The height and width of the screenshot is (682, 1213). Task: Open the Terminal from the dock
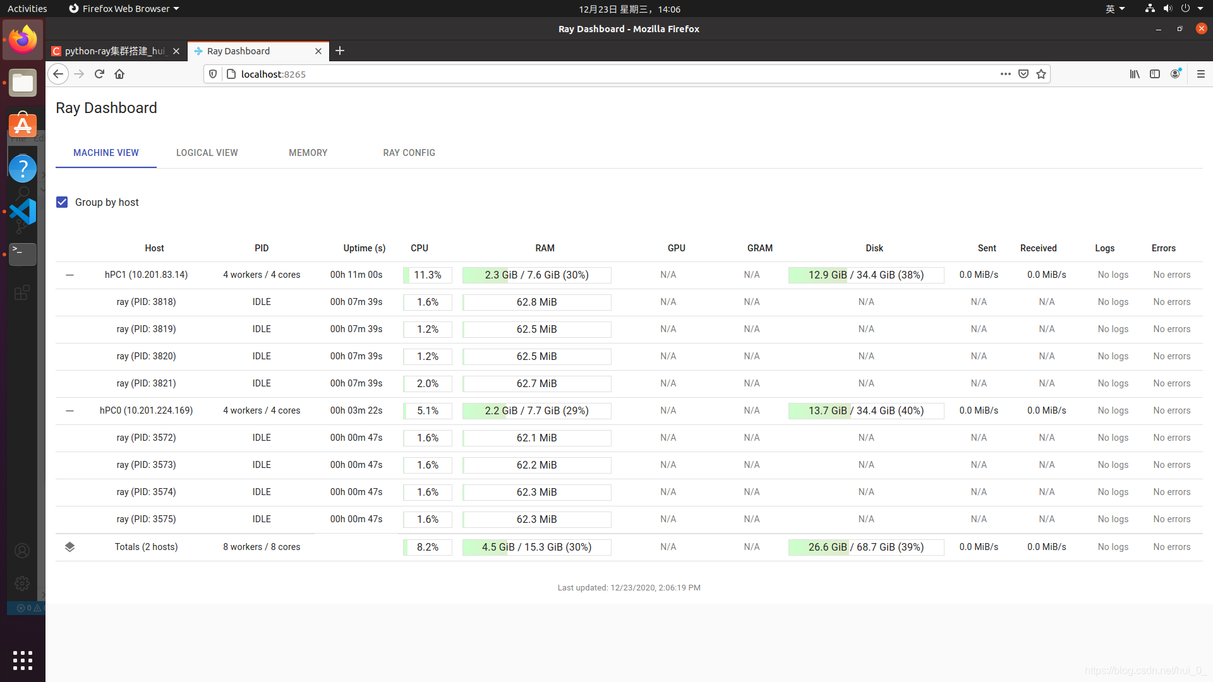coord(23,254)
